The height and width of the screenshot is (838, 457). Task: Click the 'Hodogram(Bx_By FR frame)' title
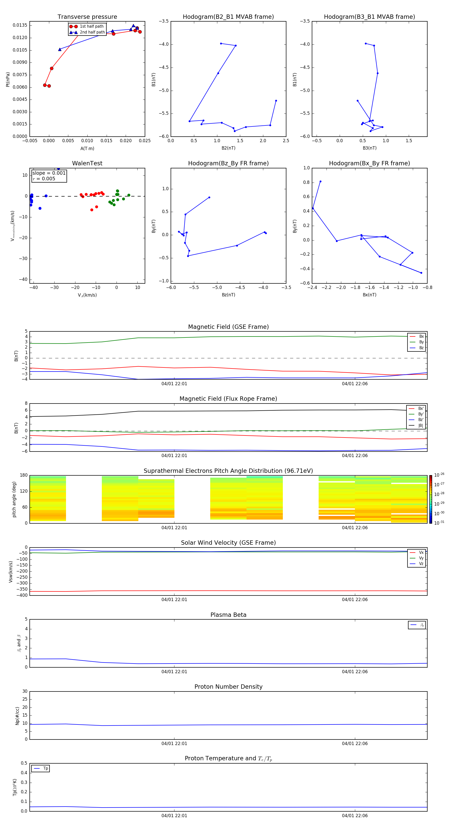[369, 163]
